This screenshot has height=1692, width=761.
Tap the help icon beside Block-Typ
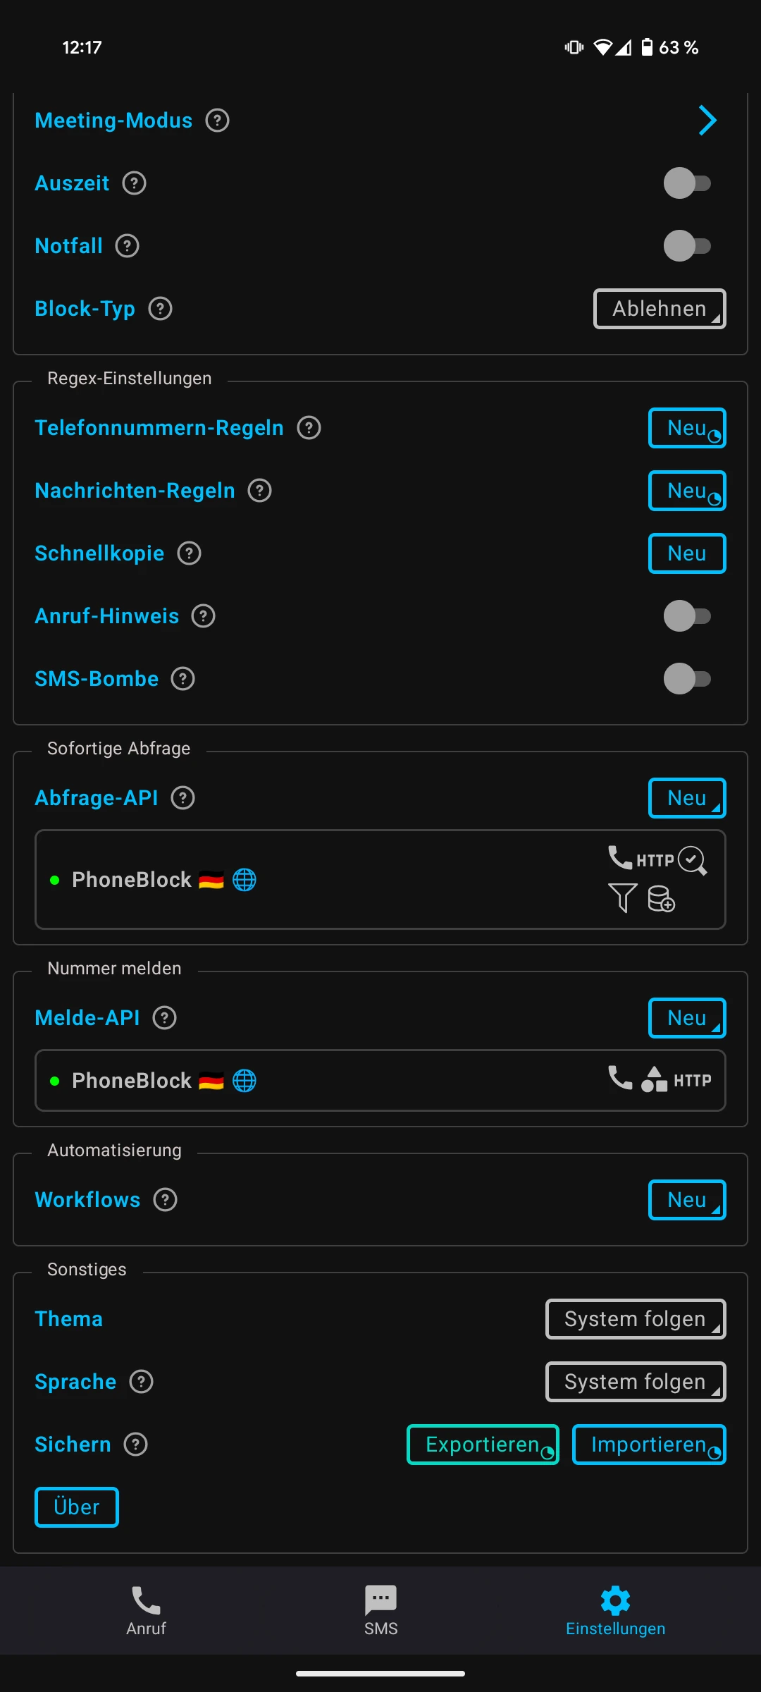(160, 309)
